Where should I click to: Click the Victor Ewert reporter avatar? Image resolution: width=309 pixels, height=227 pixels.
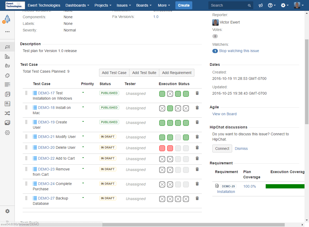click(x=216, y=22)
